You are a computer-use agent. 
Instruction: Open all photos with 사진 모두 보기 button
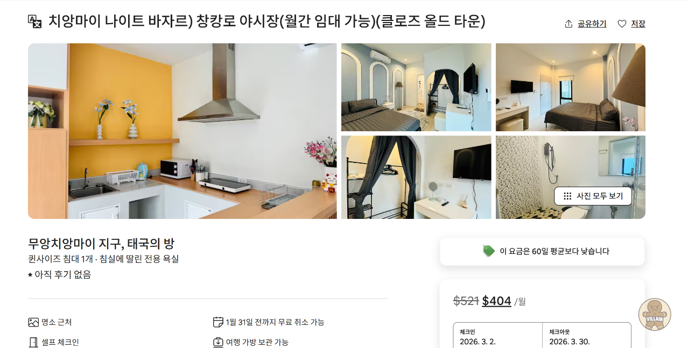click(593, 196)
